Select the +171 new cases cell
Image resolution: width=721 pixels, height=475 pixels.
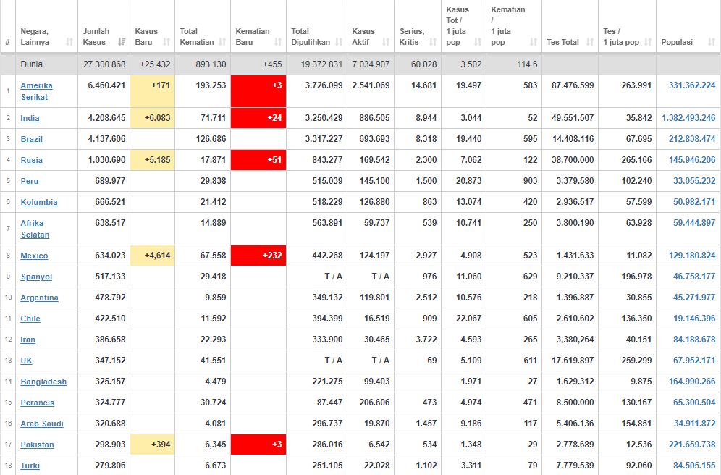pos(152,91)
